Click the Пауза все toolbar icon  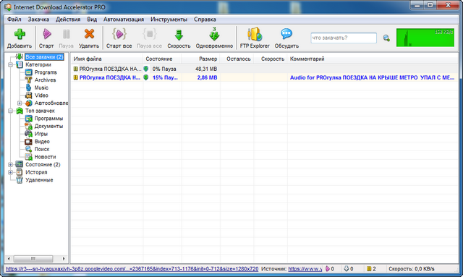pos(150,34)
